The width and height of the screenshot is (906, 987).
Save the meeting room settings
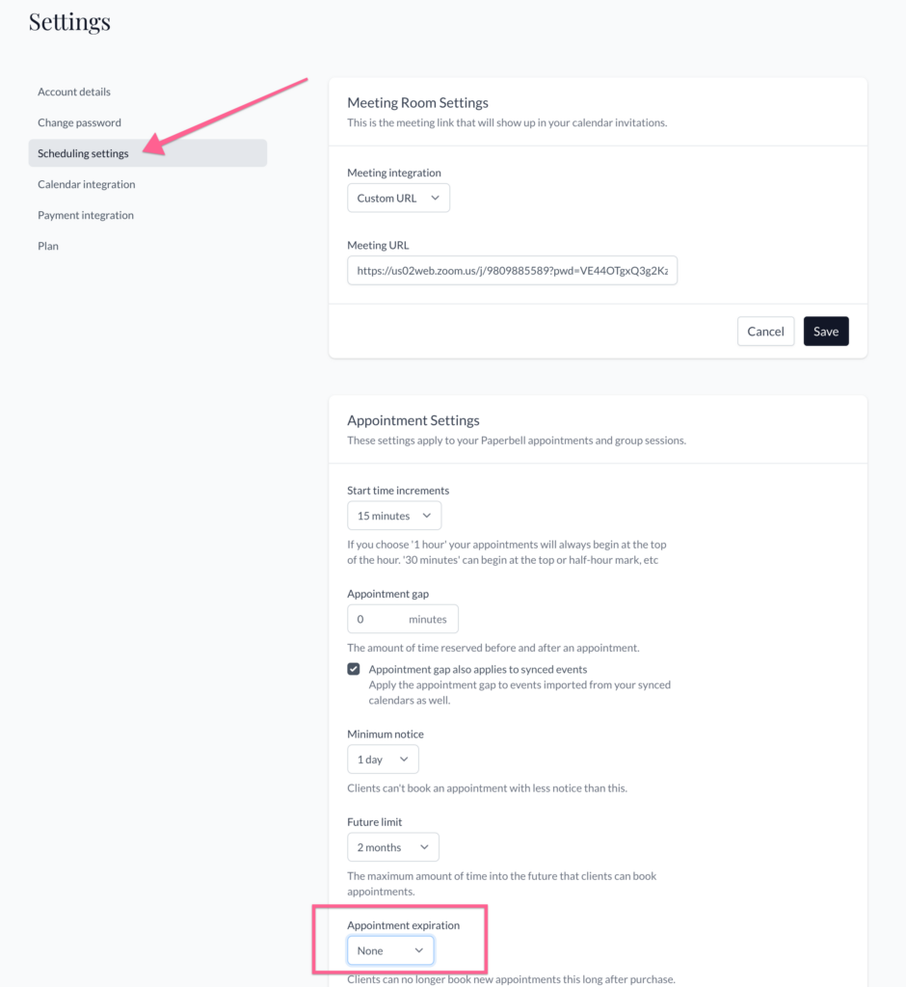826,331
